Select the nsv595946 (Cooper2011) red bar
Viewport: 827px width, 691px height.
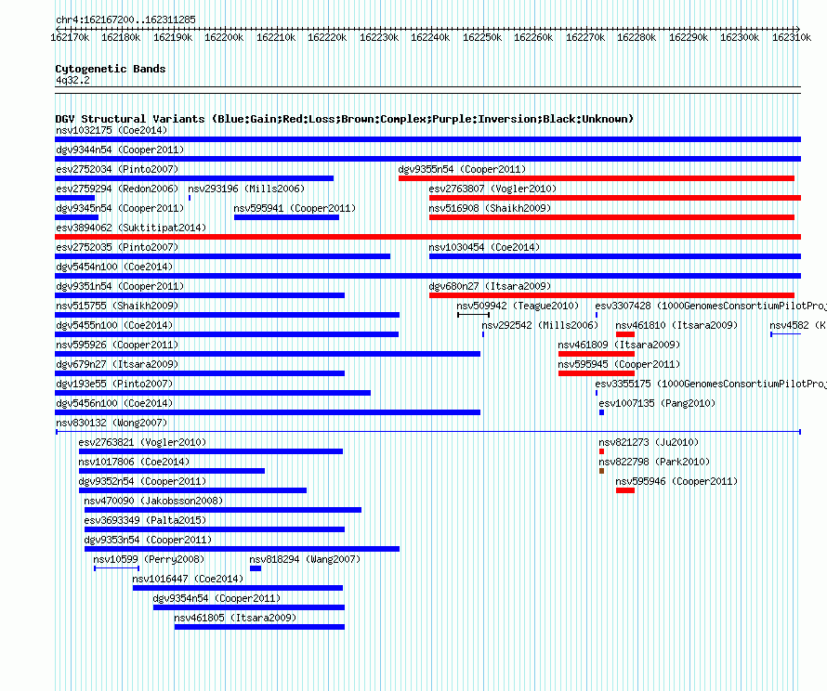coord(625,490)
